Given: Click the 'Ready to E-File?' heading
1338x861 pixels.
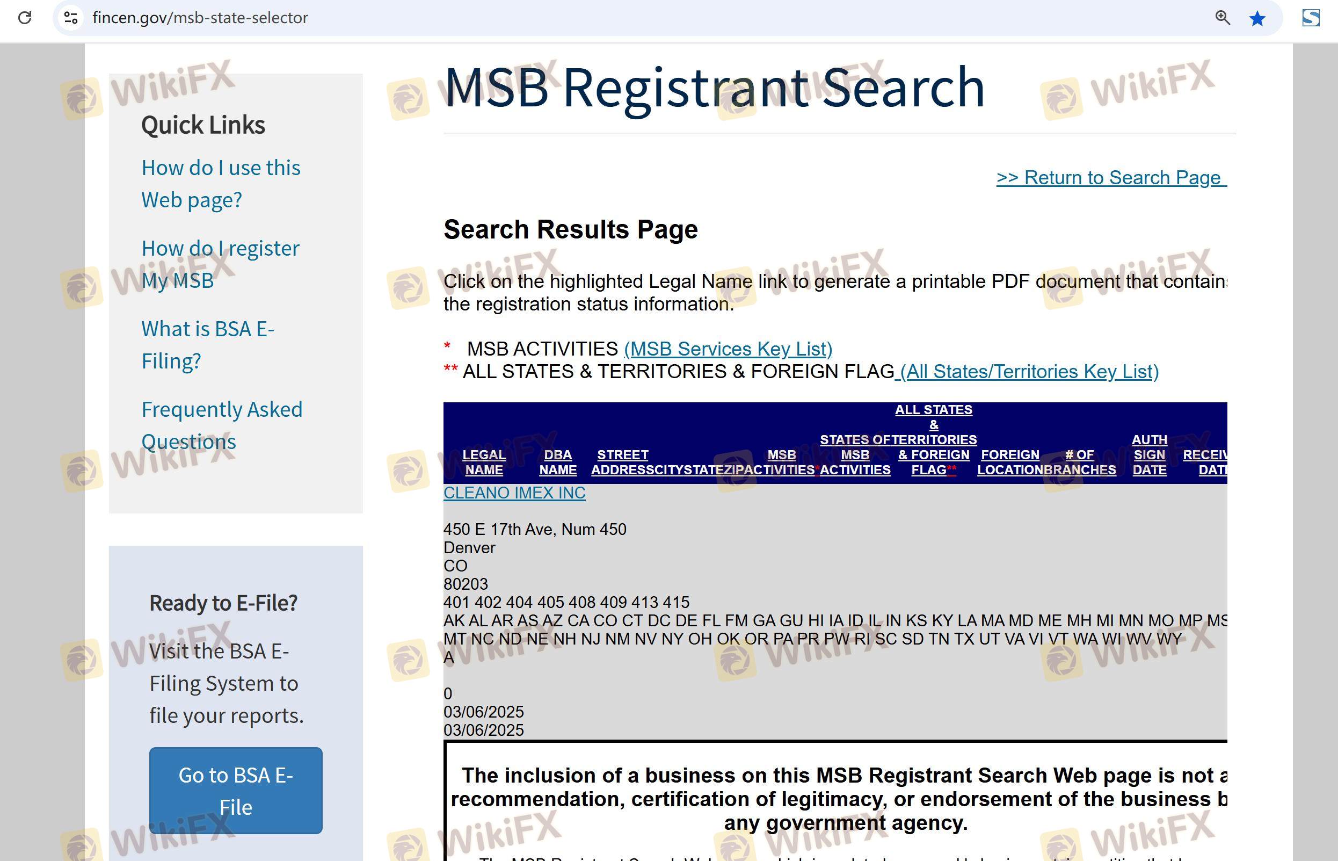Looking at the screenshot, I should point(223,603).
